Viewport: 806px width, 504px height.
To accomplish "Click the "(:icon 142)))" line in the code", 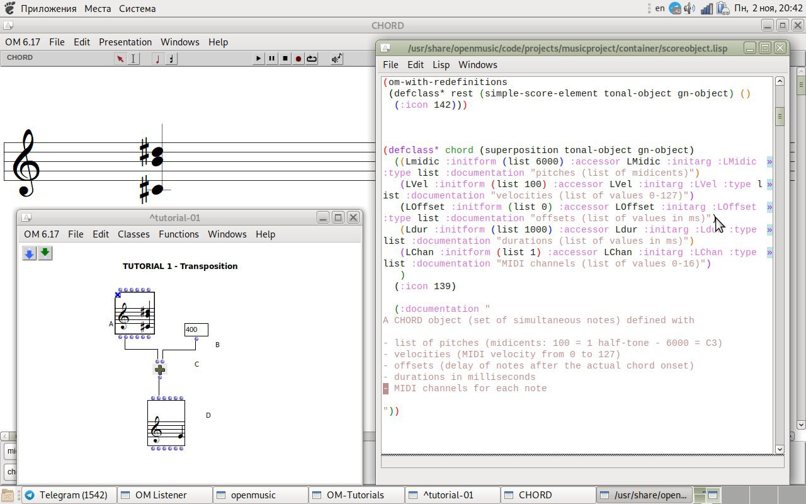I will [x=431, y=105].
